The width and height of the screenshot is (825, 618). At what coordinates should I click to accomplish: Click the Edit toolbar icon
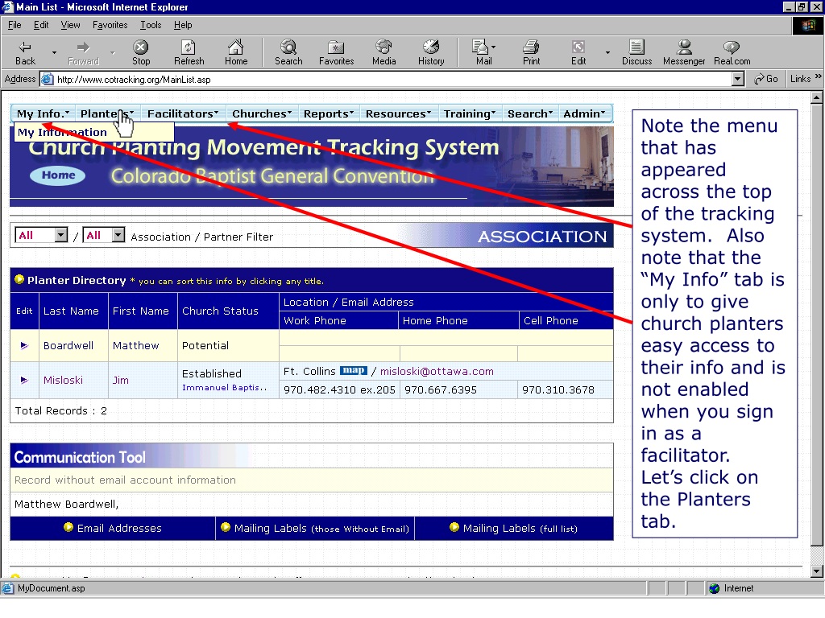578,52
